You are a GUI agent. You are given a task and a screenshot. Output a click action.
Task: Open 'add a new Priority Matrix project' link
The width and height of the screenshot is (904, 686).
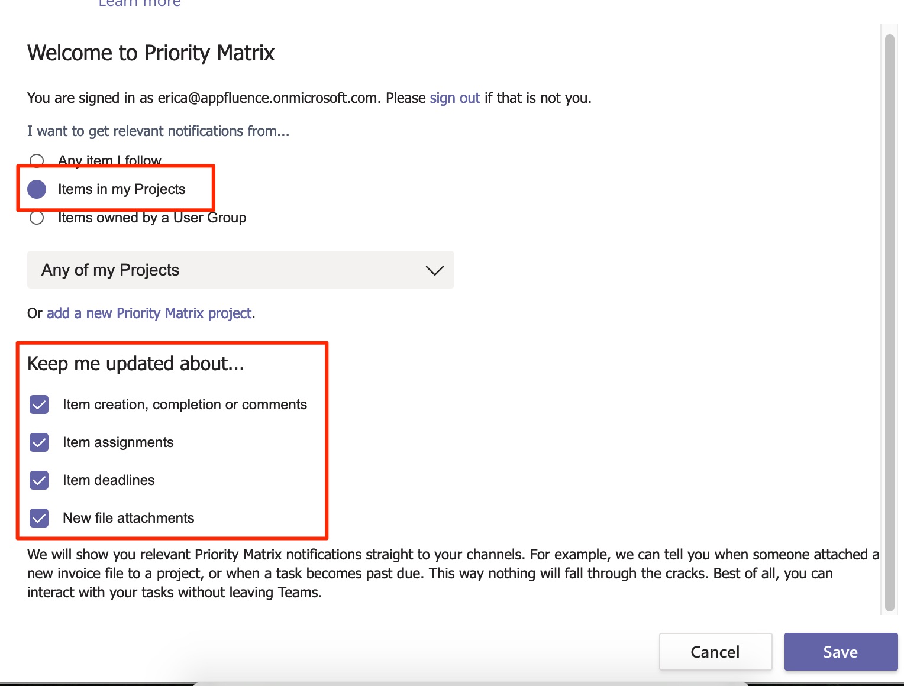click(149, 313)
